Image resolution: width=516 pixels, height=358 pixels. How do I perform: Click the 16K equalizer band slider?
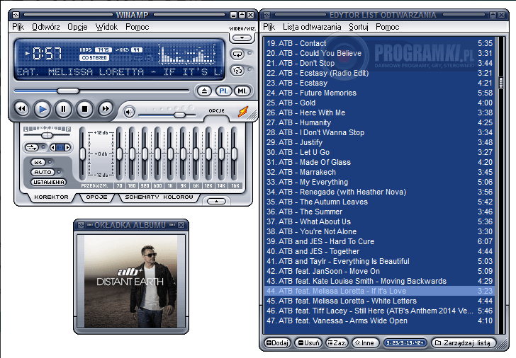tap(235, 154)
